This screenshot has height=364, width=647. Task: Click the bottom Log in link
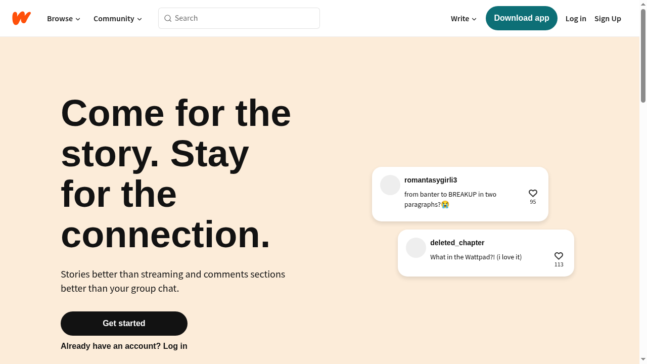[x=175, y=346]
